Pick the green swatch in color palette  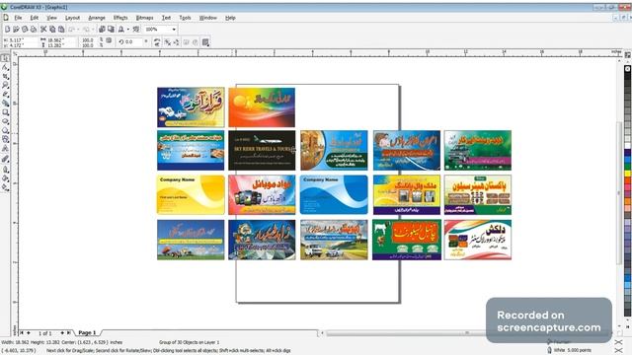pyautogui.click(x=628, y=167)
